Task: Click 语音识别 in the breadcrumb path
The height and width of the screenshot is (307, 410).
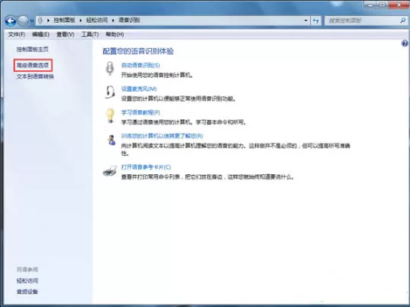Action: (129, 21)
